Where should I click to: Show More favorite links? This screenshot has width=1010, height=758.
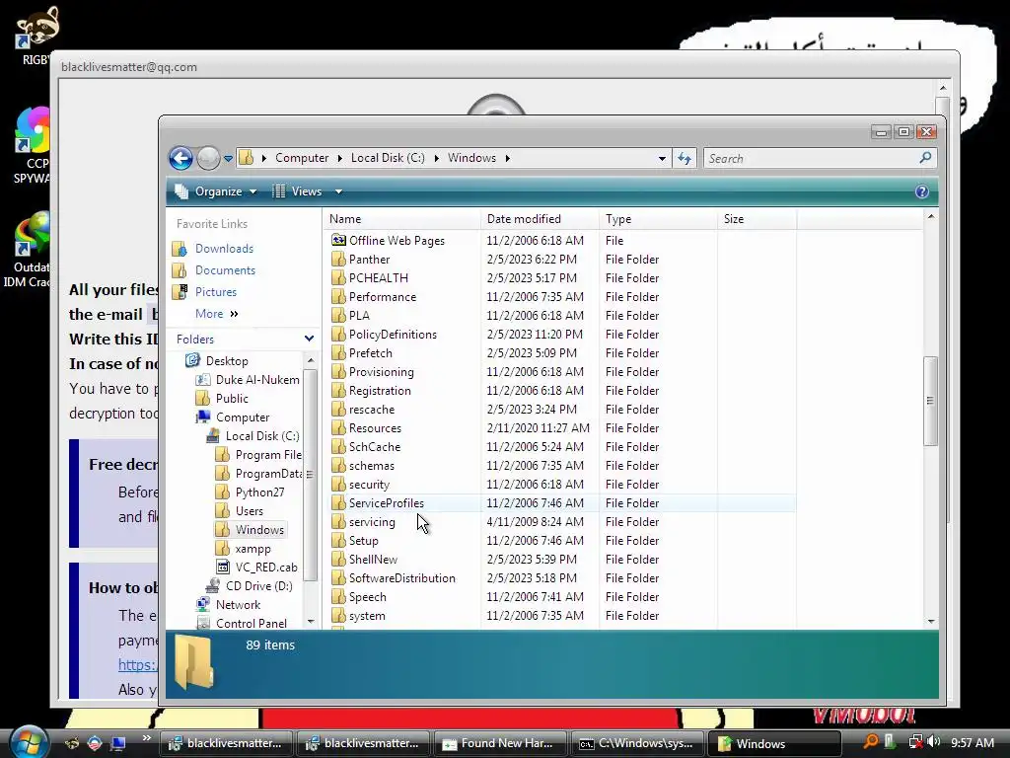[x=216, y=314]
